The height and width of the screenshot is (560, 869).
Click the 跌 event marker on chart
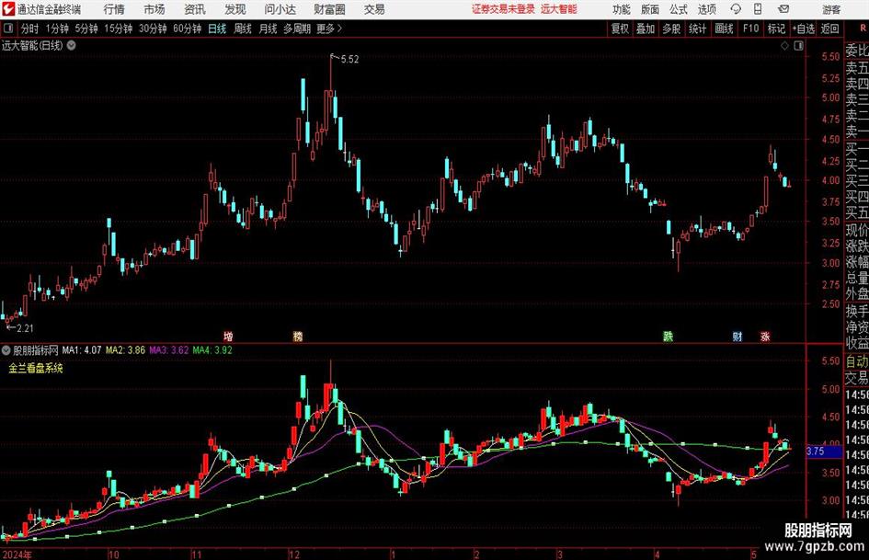click(x=668, y=336)
